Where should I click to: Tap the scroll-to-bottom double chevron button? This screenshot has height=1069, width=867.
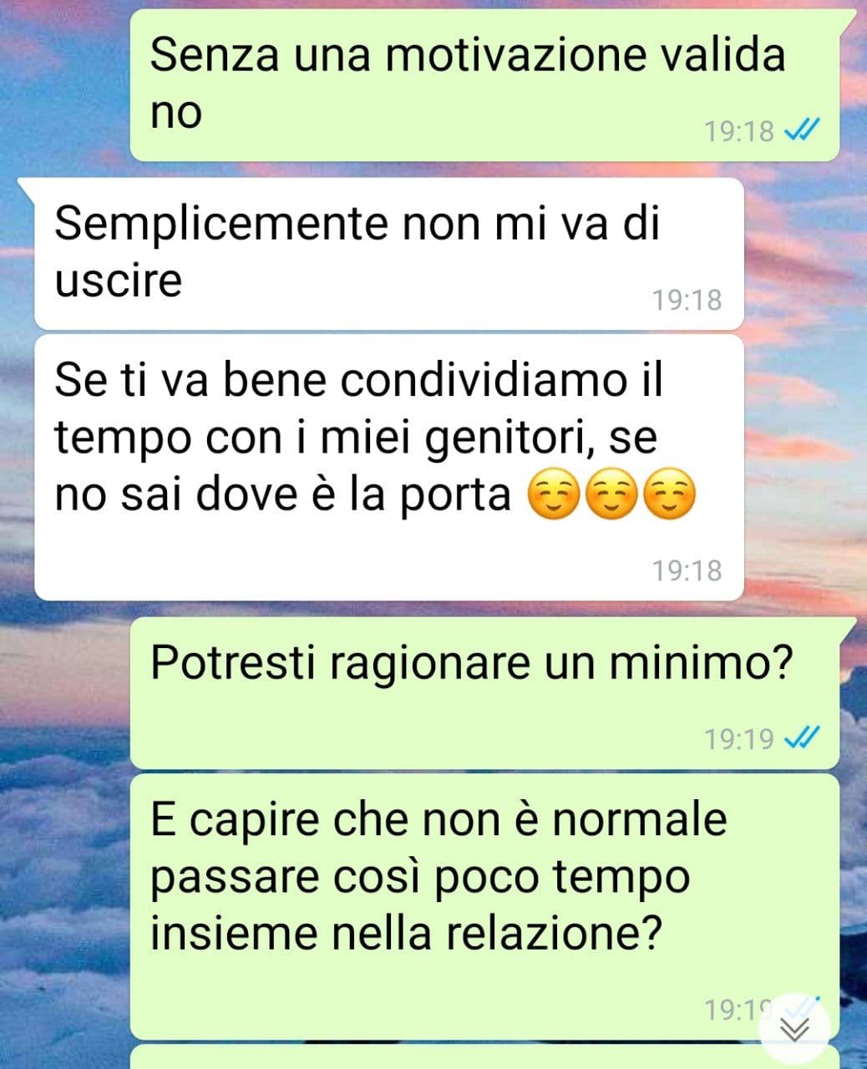tap(794, 1030)
